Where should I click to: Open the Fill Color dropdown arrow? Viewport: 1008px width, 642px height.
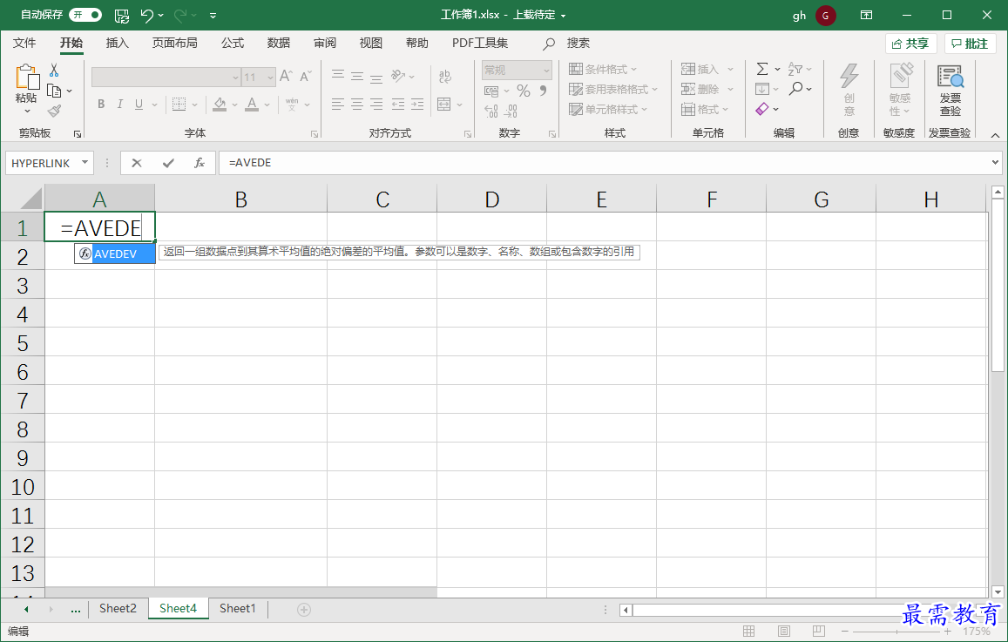(234, 105)
